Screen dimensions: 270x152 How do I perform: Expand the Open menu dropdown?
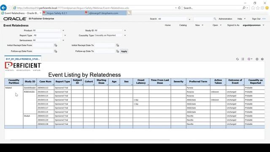[x=221, y=25]
